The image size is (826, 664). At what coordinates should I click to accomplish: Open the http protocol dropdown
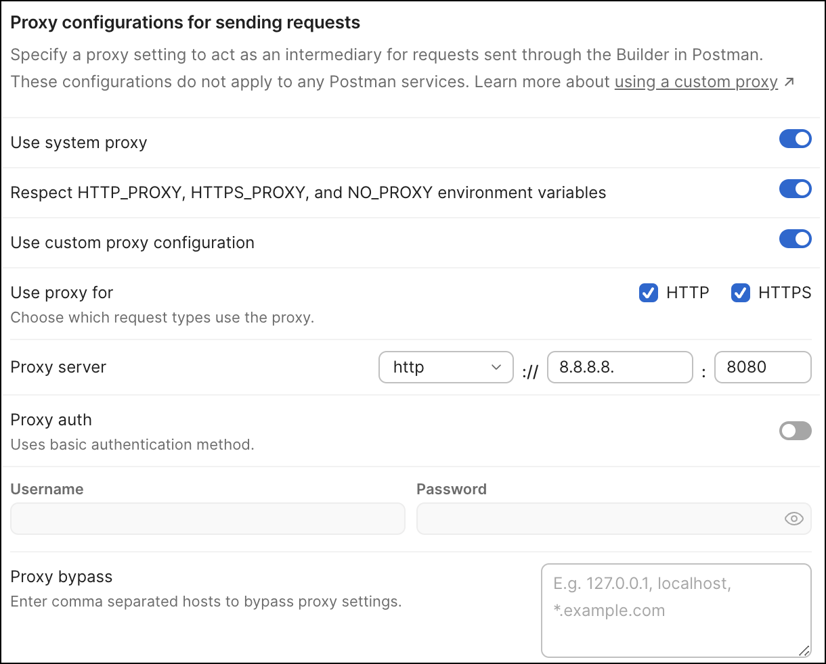click(x=445, y=367)
